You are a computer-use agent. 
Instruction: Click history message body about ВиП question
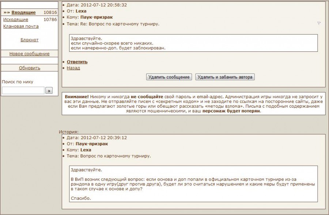pos(193,184)
